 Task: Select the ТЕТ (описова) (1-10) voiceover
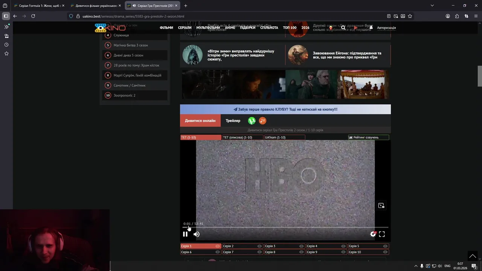tap(243, 137)
